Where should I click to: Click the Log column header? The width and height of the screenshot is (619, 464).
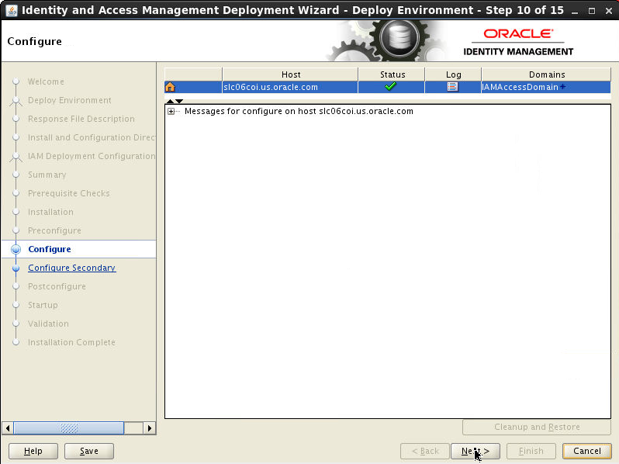point(453,74)
